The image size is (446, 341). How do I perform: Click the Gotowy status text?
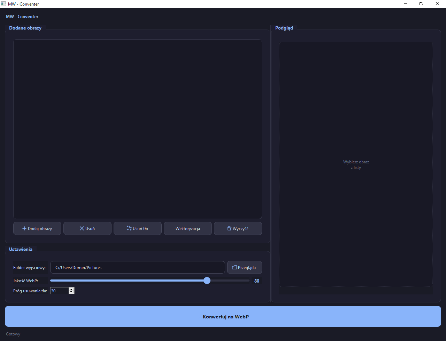13,334
